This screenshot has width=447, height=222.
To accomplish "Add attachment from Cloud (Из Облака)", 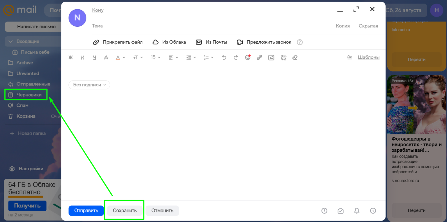I will pyautogui.click(x=169, y=42).
